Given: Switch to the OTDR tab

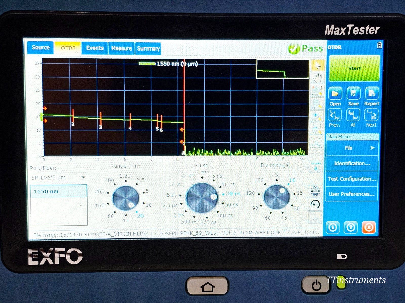Looking at the screenshot, I should (68, 48).
